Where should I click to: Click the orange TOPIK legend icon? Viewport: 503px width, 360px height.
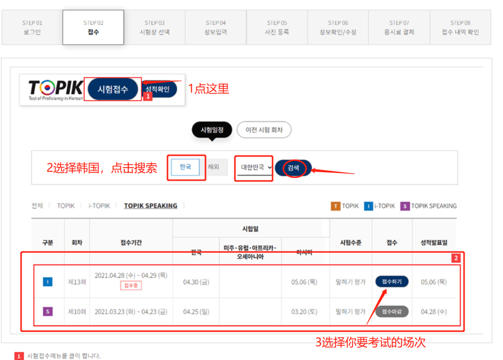pyautogui.click(x=335, y=206)
